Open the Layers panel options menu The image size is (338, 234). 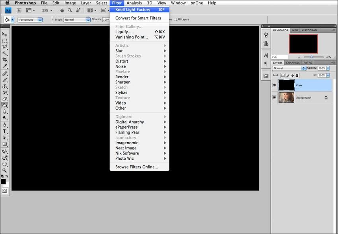point(333,63)
